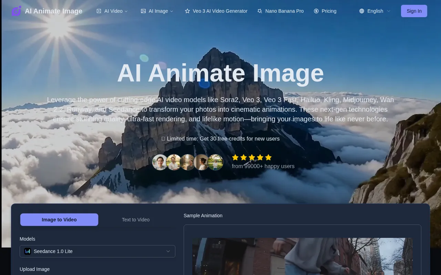Click the AI Video play icon
Screen dimensions: 441x275
tap(99, 11)
